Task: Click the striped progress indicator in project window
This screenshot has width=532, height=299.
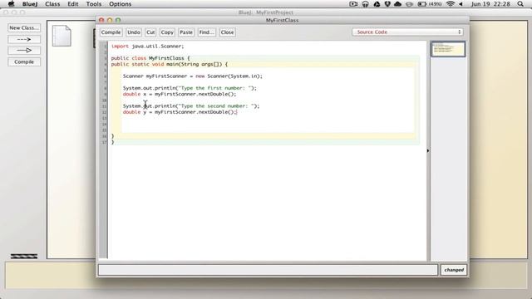Action: pyautogui.click(x=24, y=257)
